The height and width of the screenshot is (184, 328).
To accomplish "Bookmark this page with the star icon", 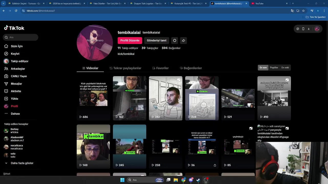I will 303,11.
